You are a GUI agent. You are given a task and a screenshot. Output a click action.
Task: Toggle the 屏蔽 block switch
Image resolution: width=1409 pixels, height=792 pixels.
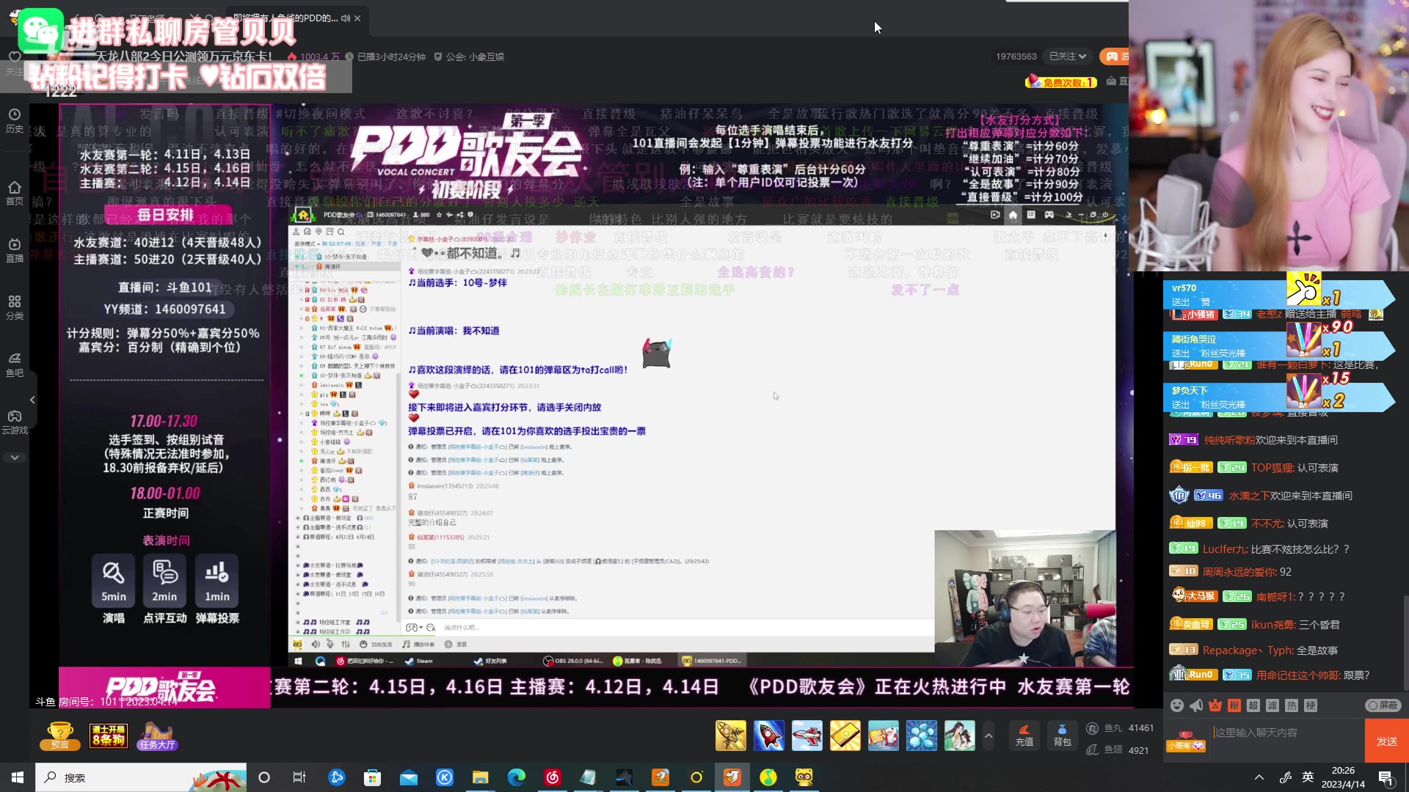[1383, 705]
